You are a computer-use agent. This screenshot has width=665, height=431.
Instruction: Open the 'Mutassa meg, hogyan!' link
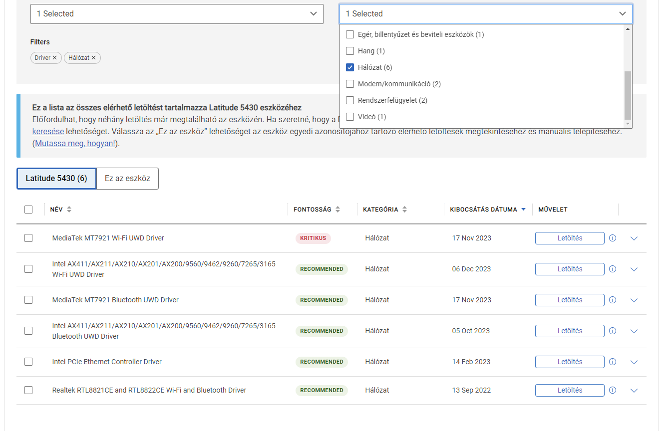click(x=75, y=144)
